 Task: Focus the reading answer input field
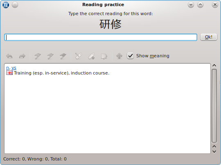click(x=101, y=37)
